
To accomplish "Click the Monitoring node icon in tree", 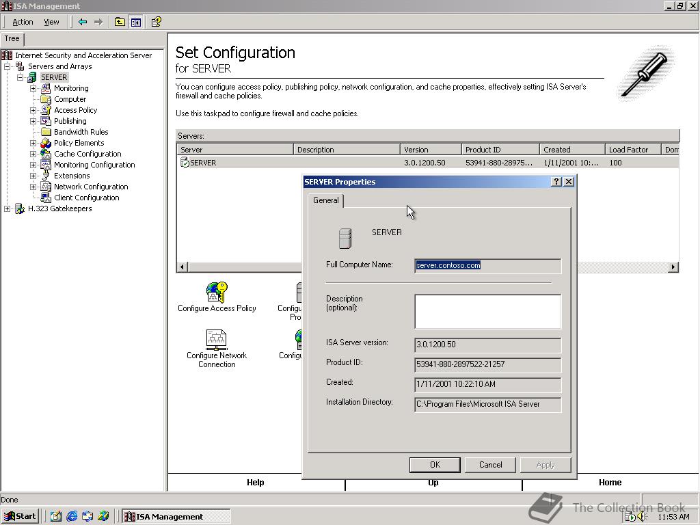I will coord(46,88).
